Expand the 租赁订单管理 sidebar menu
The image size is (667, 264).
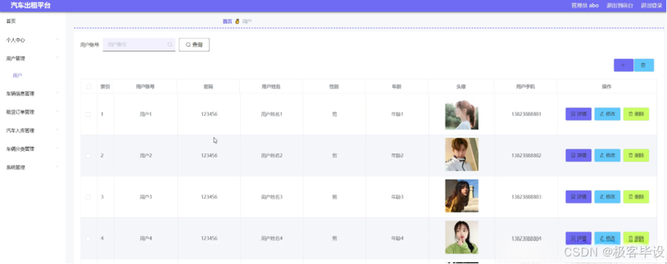pos(33,112)
